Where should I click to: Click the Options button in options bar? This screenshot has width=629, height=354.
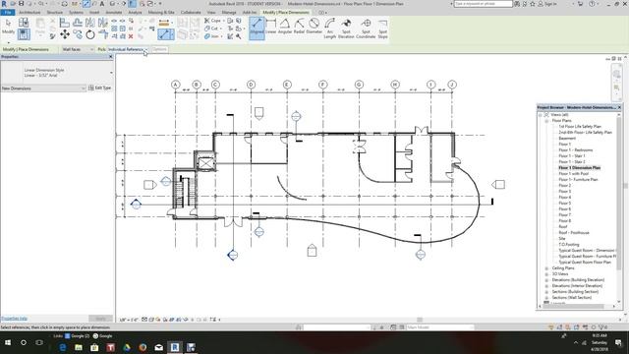(x=159, y=49)
